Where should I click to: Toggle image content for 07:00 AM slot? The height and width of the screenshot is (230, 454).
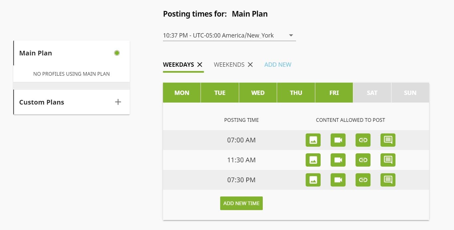click(x=313, y=140)
